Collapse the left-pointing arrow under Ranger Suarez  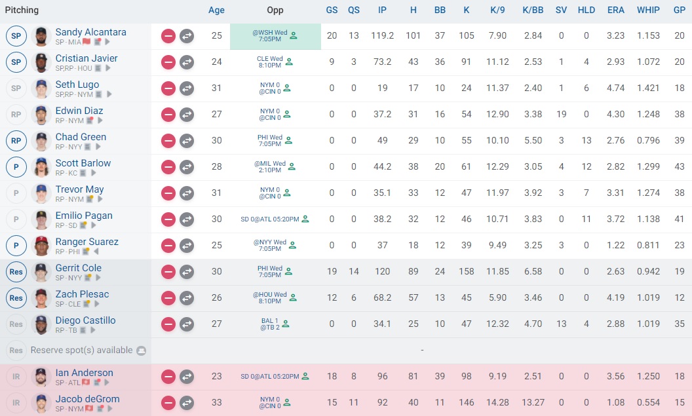pyautogui.click(x=96, y=252)
